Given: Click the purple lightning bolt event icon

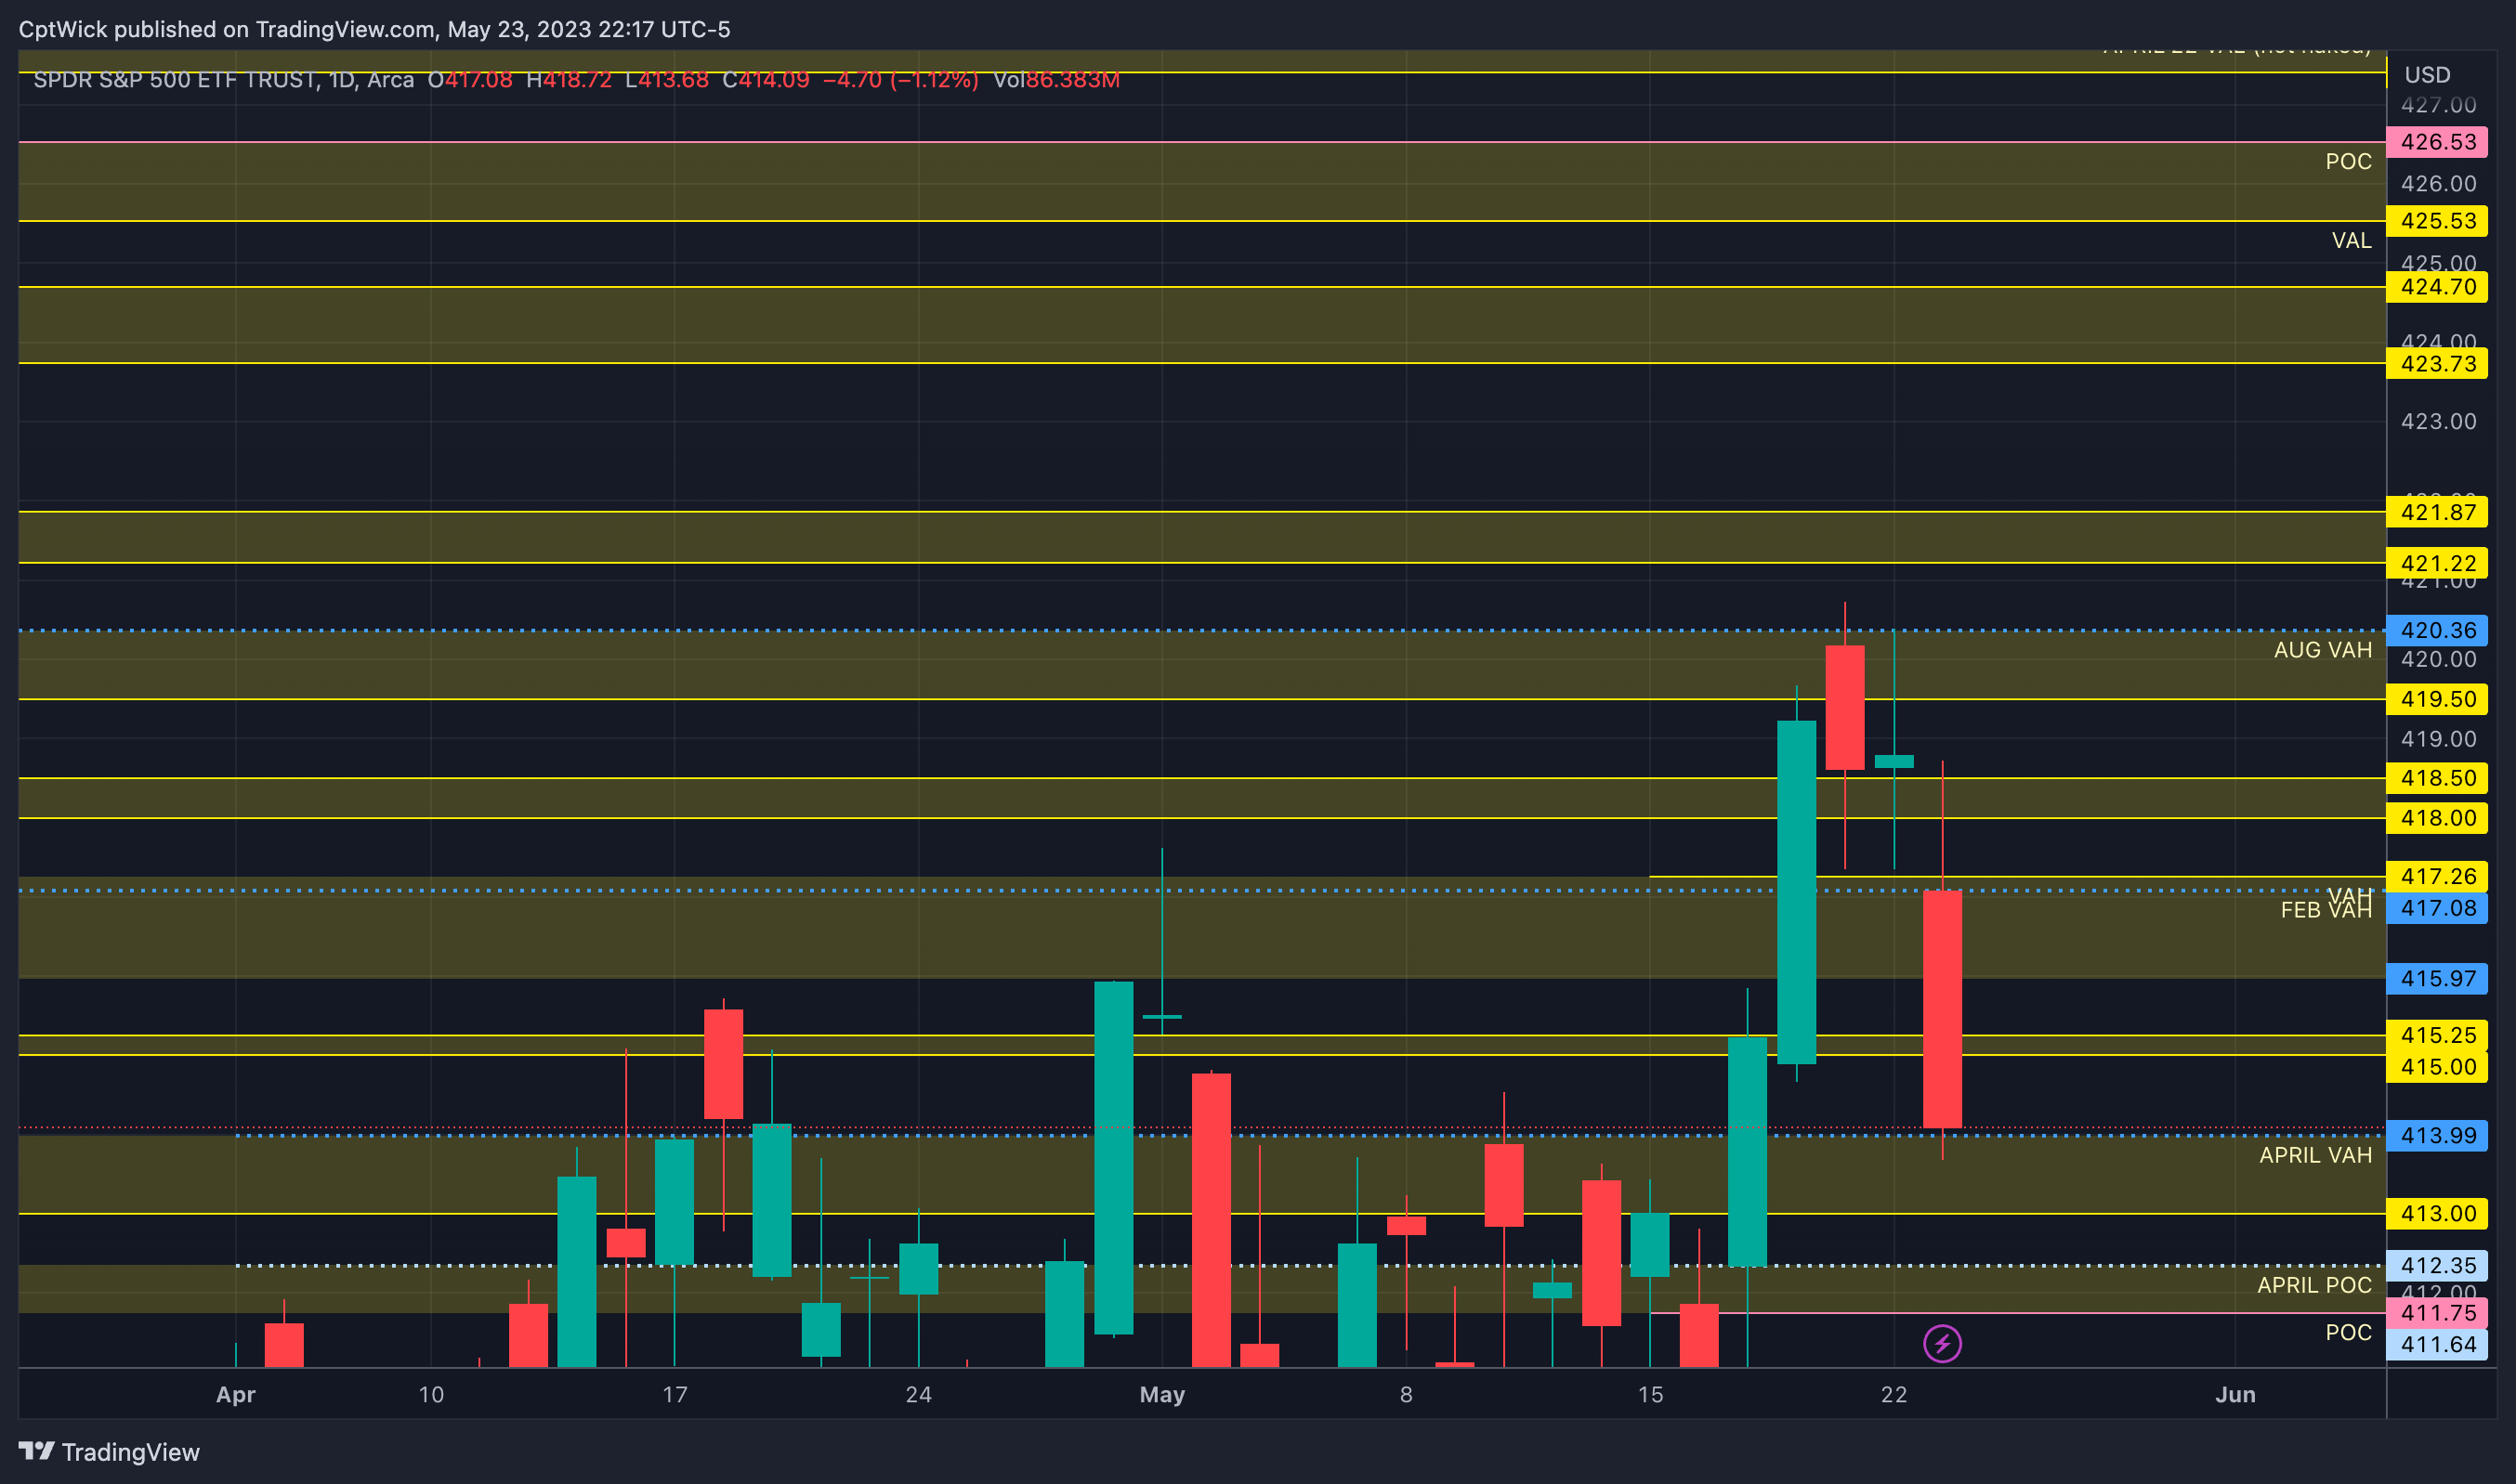Looking at the screenshot, I should click(x=1942, y=1343).
